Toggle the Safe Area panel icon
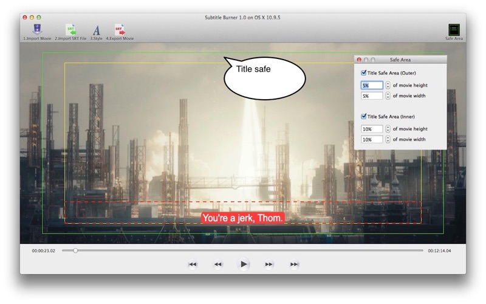The height and width of the screenshot is (304, 486). (x=453, y=30)
